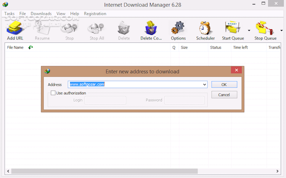Open the View menu

click(61, 14)
